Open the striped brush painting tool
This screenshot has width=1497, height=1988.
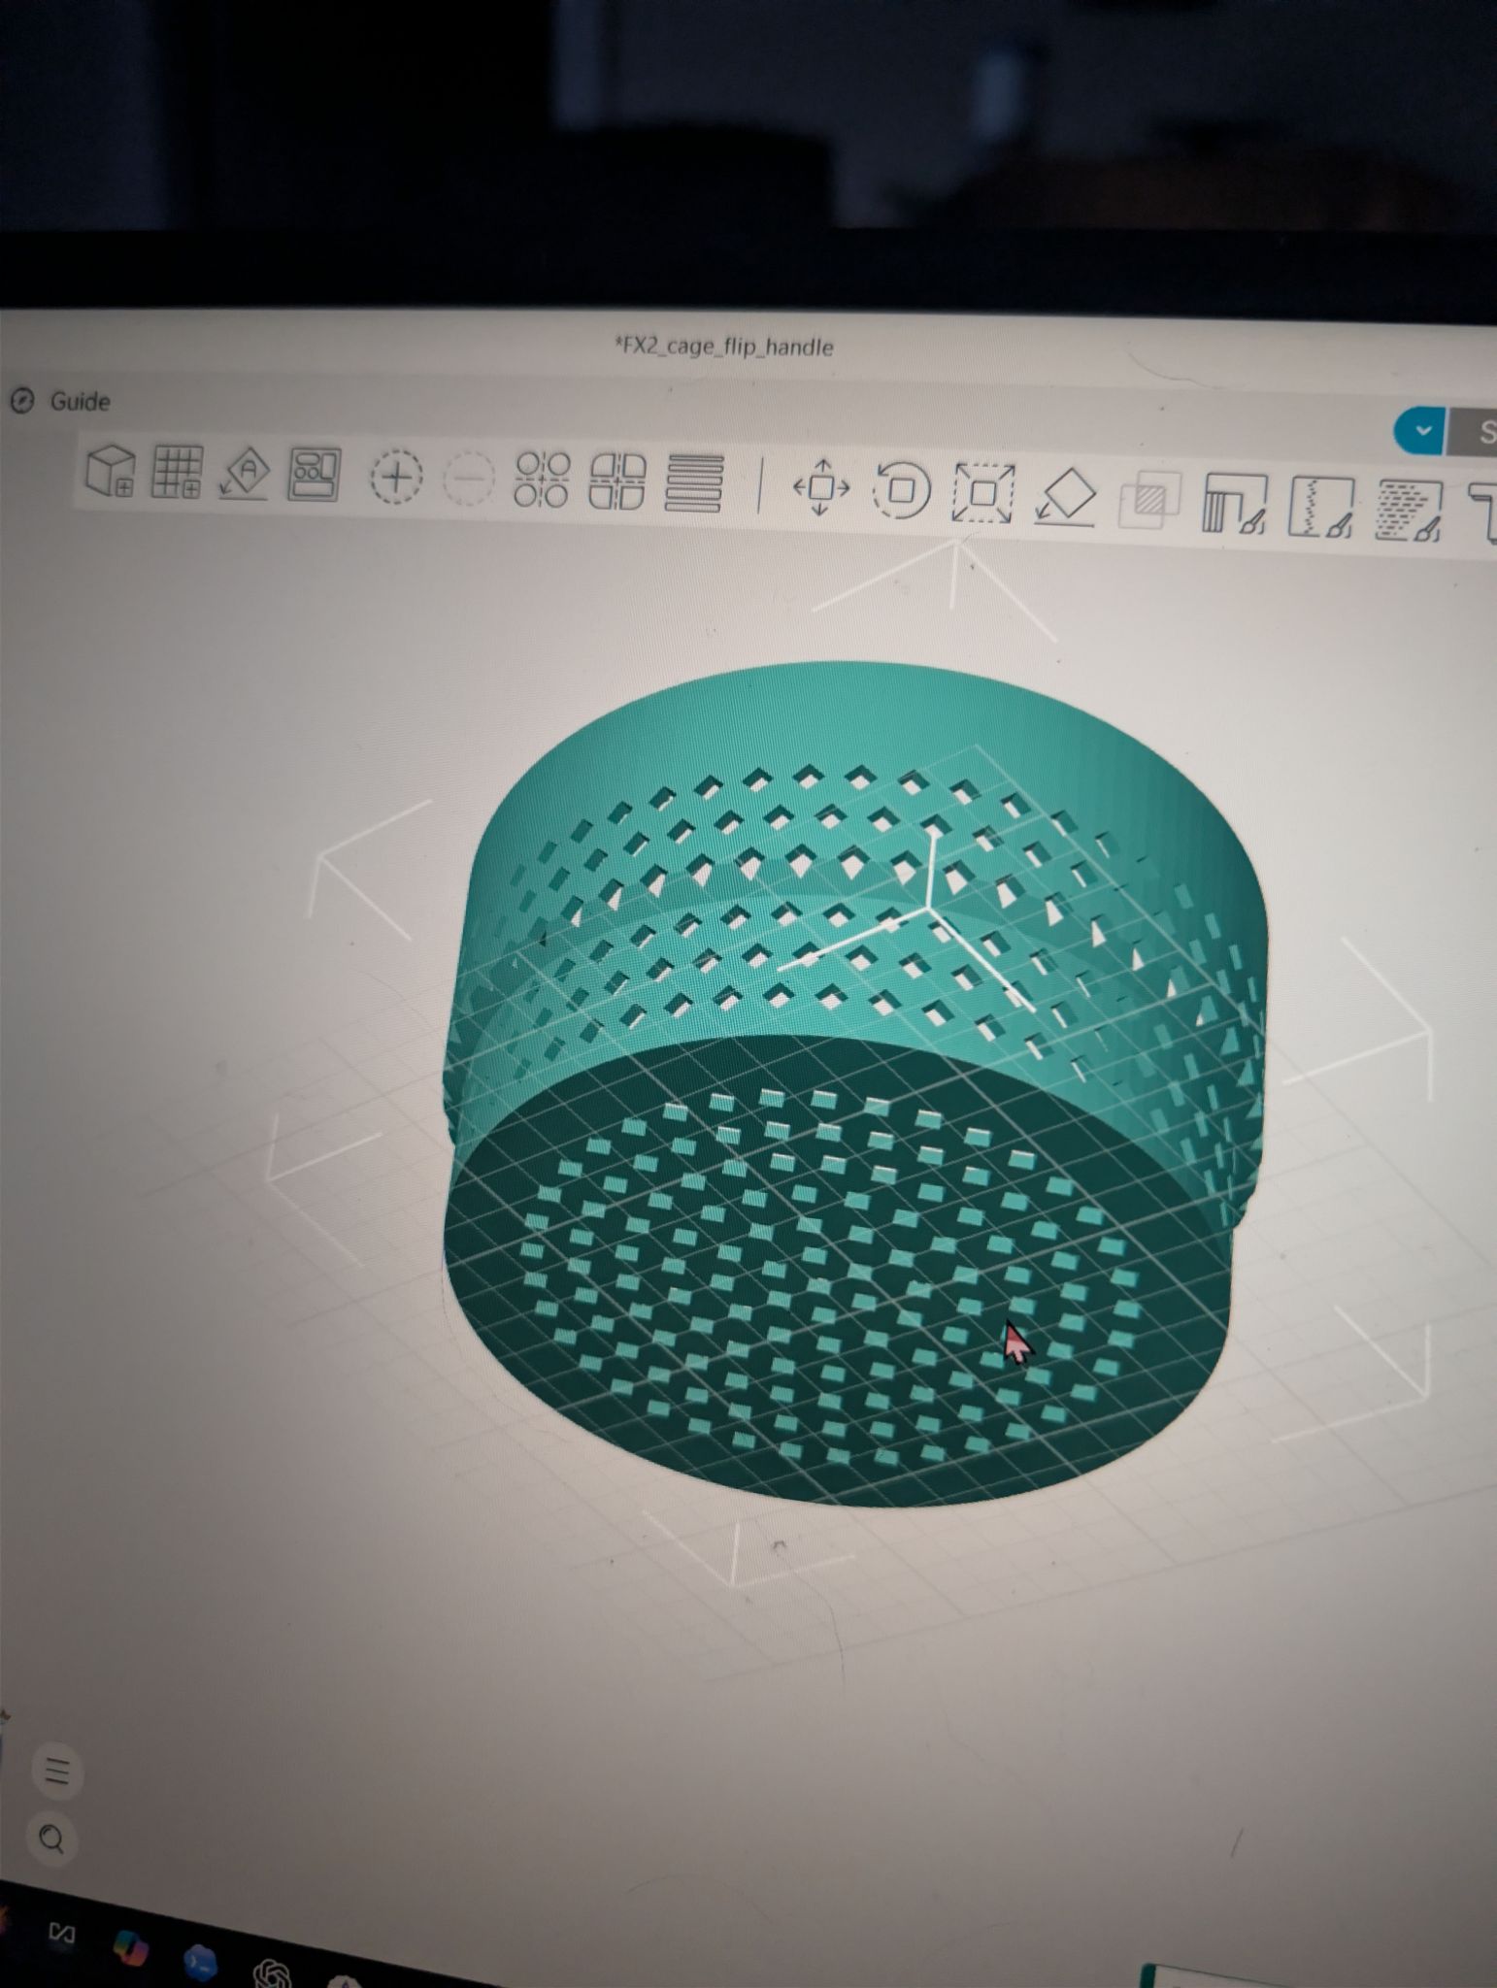click(x=1408, y=512)
